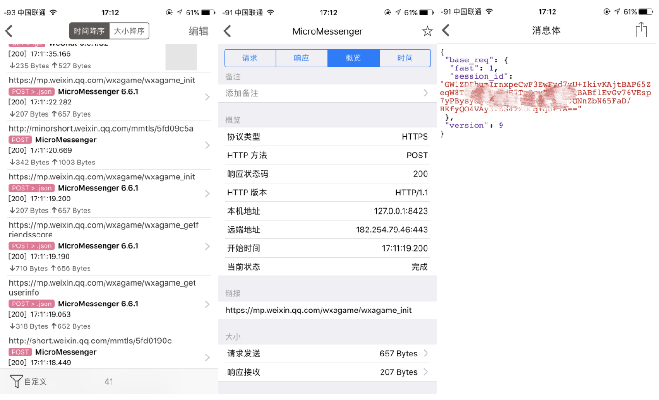
Task: Click the HTTP 方法 POST row
Action: (328, 155)
